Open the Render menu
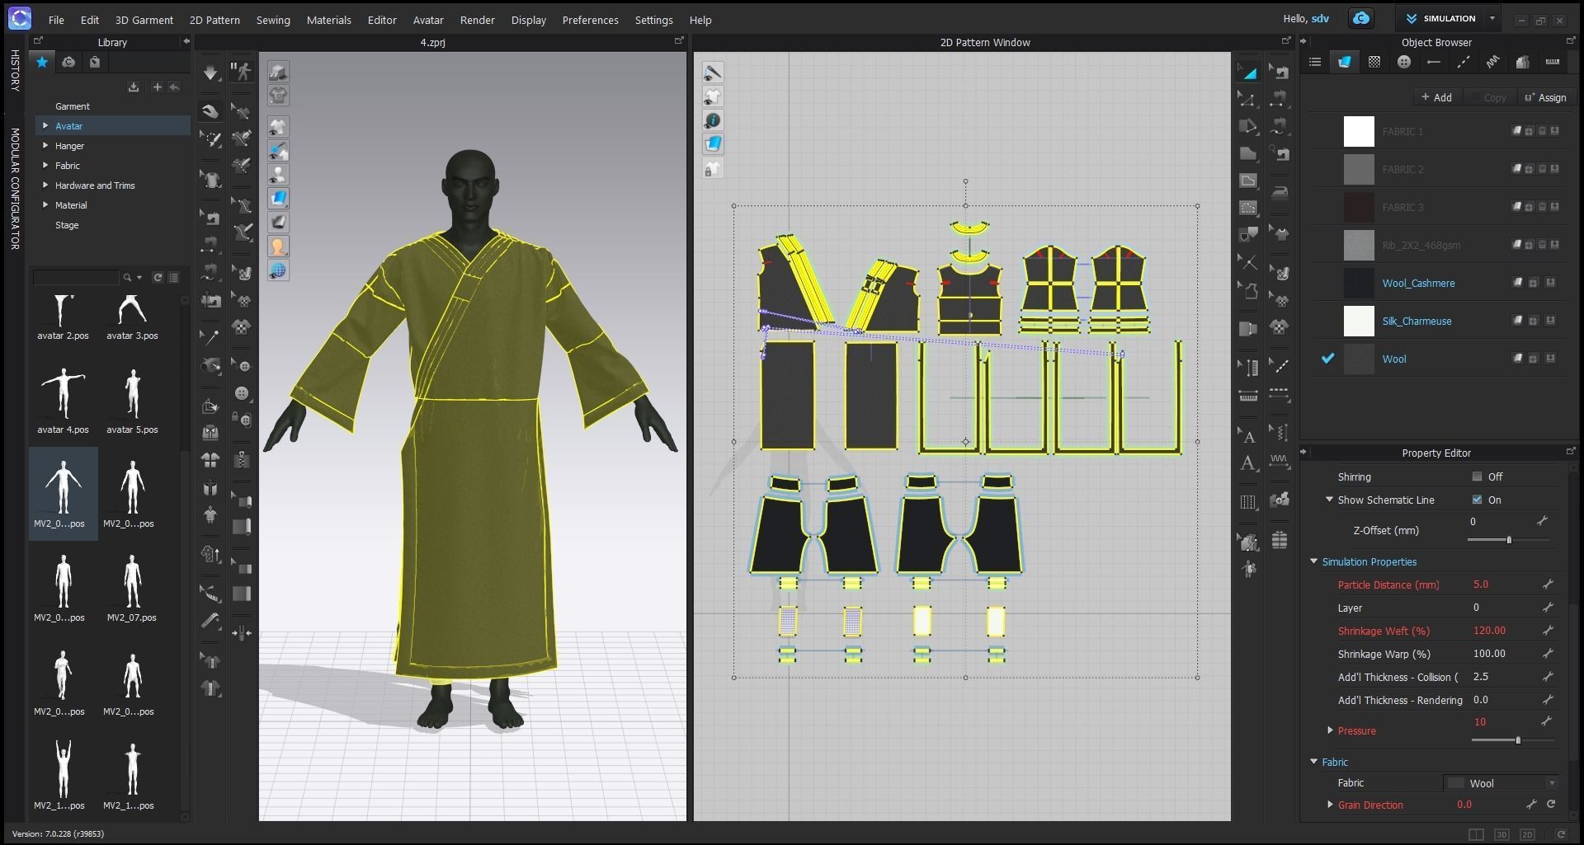Viewport: 1584px width, 845px height. [477, 20]
